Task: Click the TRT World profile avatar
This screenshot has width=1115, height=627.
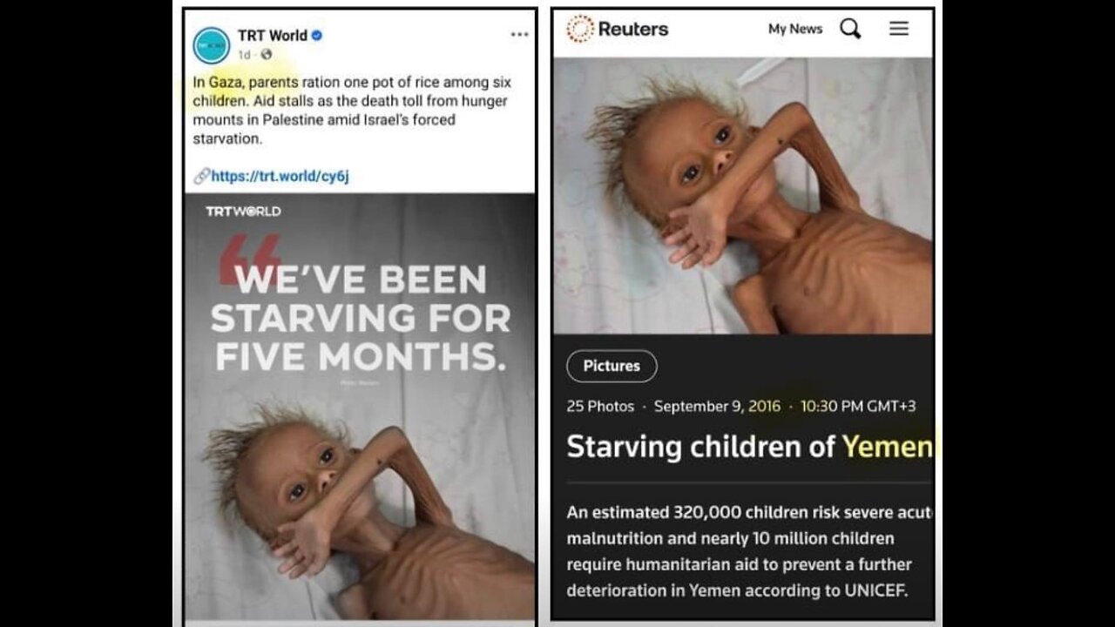Action: point(211,45)
